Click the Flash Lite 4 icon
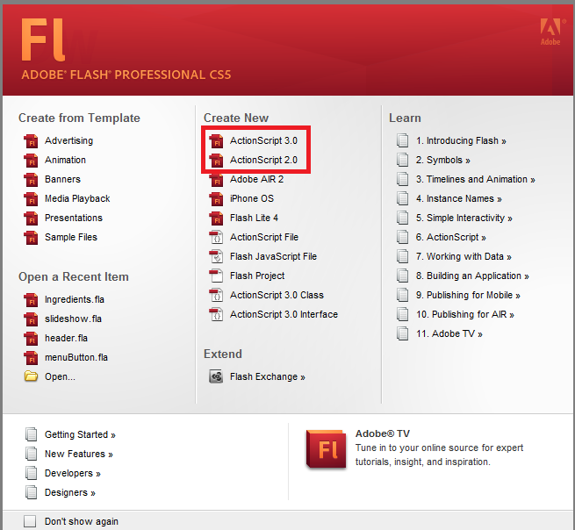Image resolution: width=575 pixels, height=530 pixels. click(216, 218)
